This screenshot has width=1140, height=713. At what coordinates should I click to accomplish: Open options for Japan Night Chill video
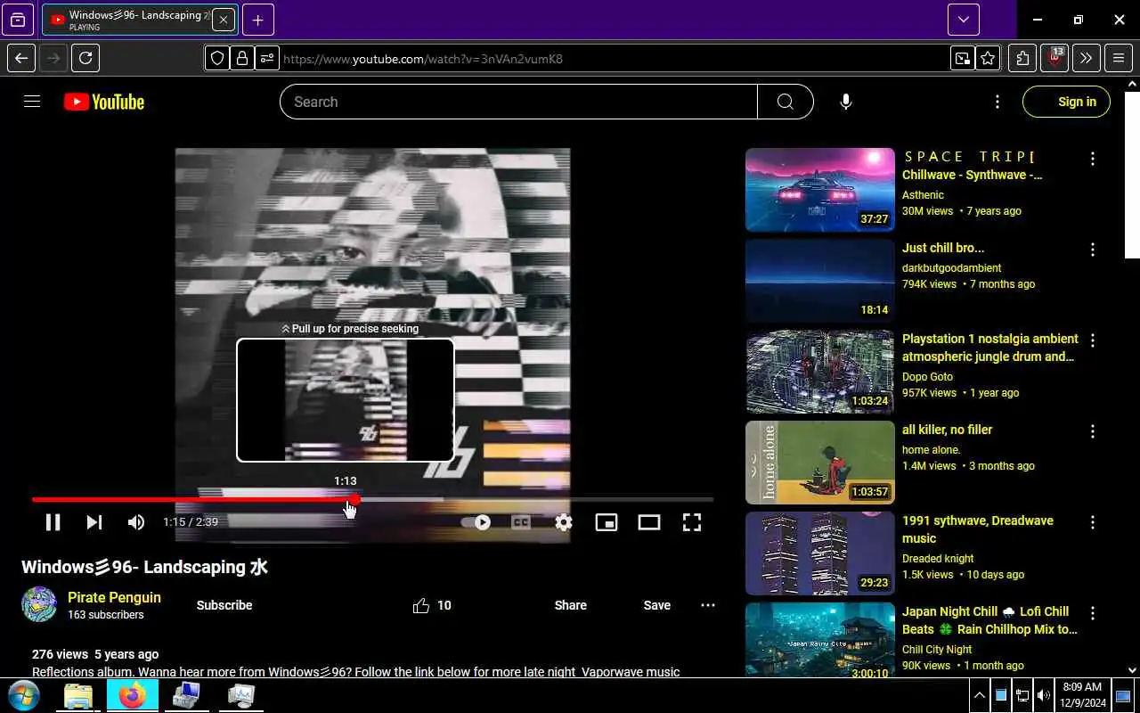coord(1093,613)
